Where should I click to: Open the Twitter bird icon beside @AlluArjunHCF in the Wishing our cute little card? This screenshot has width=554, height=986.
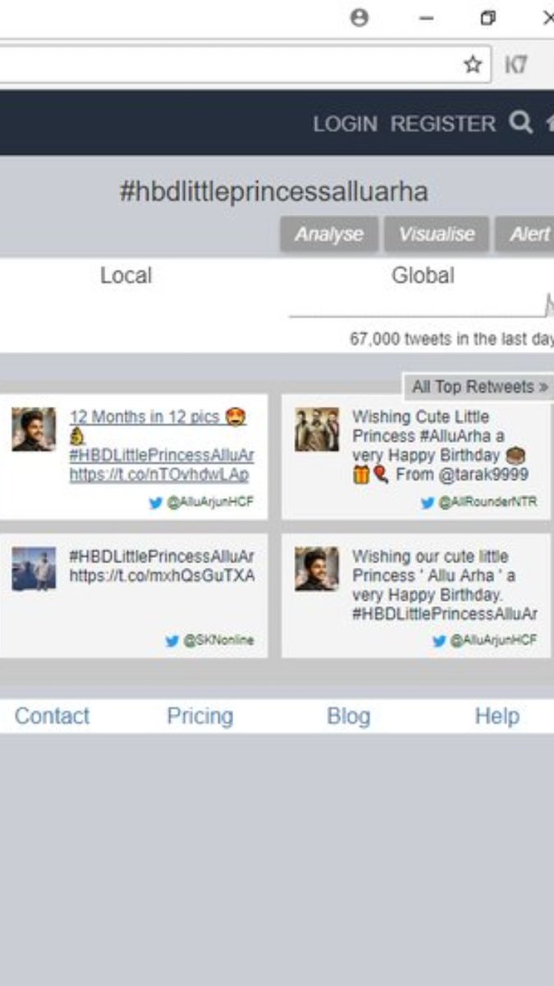point(440,641)
